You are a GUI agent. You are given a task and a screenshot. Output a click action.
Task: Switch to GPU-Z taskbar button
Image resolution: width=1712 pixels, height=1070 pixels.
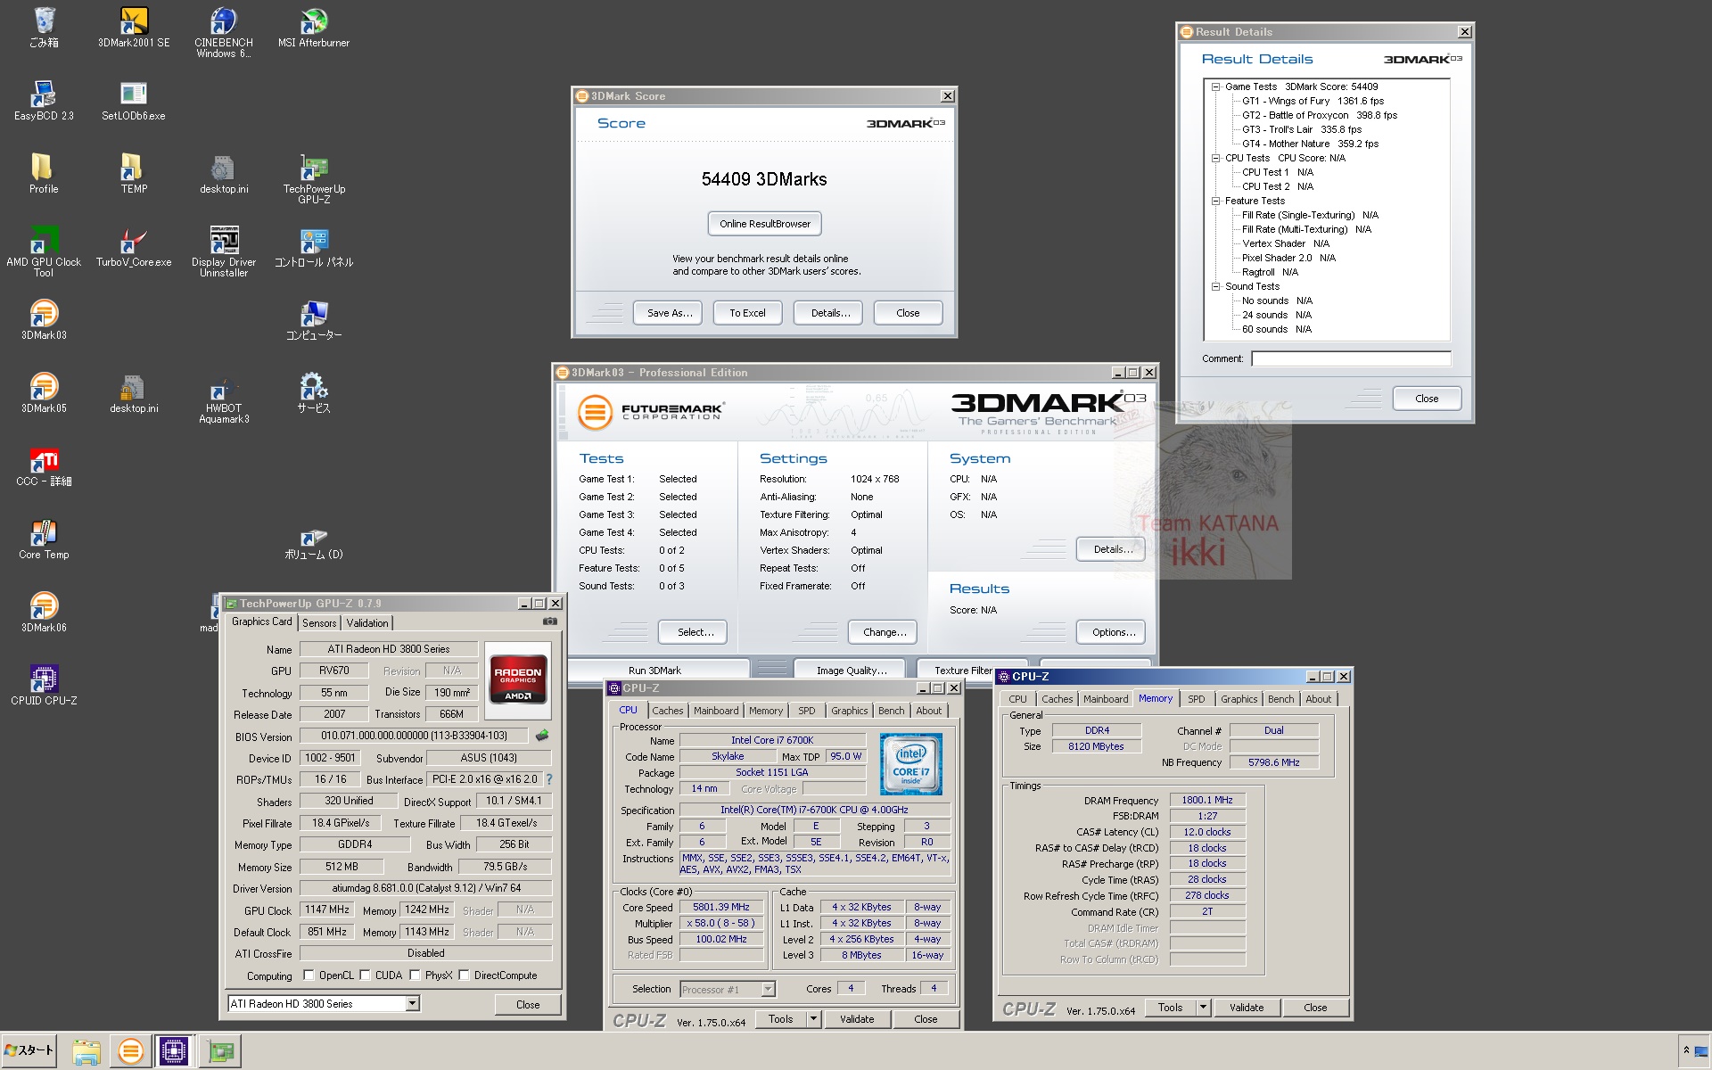[220, 1051]
